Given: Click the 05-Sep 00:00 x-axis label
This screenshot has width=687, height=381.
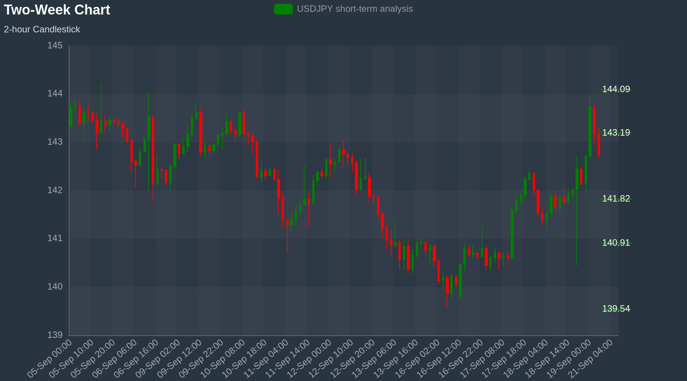Looking at the screenshot, I should pos(50,359).
